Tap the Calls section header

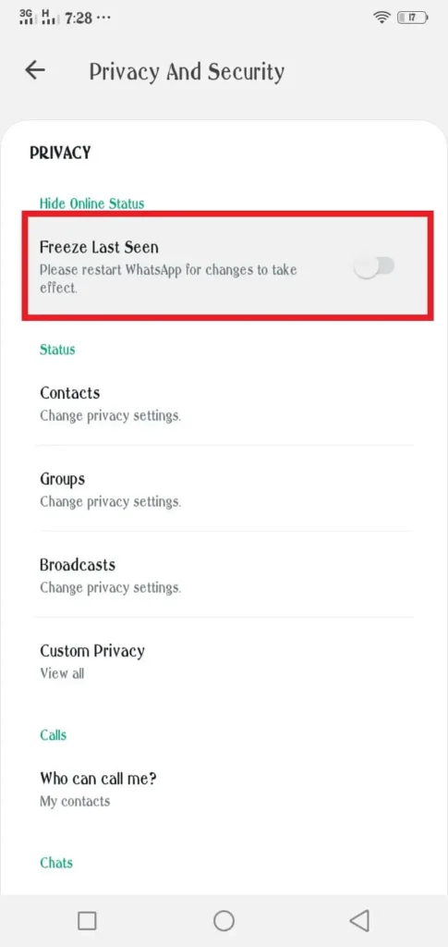pyautogui.click(x=53, y=735)
